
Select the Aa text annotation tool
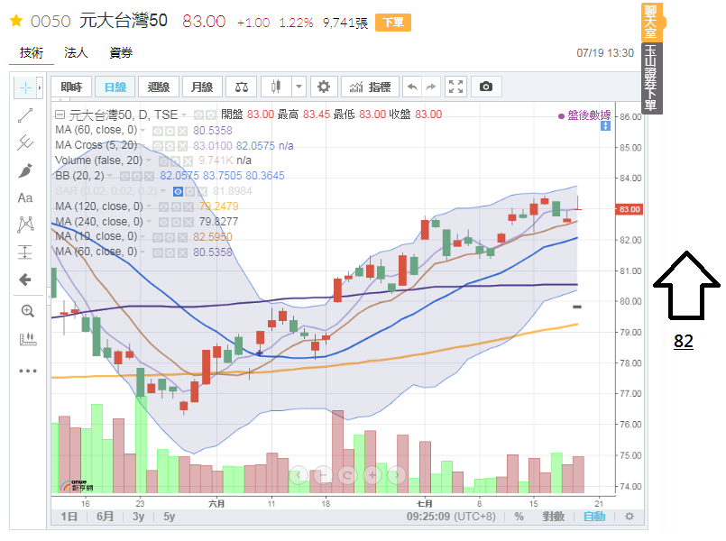(x=25, y=198)
